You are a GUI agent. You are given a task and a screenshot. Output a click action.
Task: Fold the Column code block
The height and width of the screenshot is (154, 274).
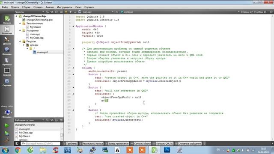point(73,68)
